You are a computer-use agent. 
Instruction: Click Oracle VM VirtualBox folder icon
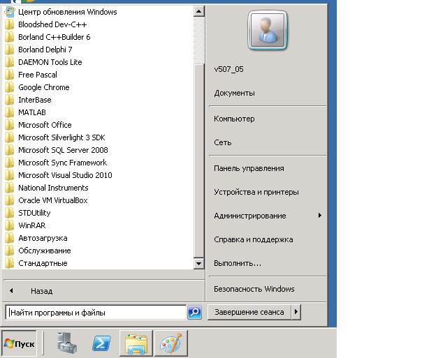point(10,200)
